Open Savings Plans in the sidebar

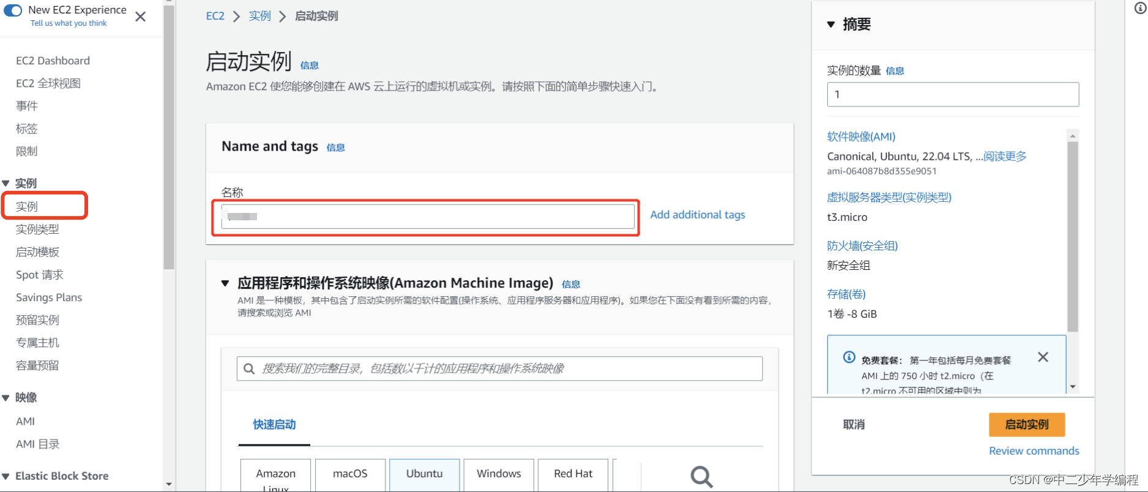[x=49, y=297]
